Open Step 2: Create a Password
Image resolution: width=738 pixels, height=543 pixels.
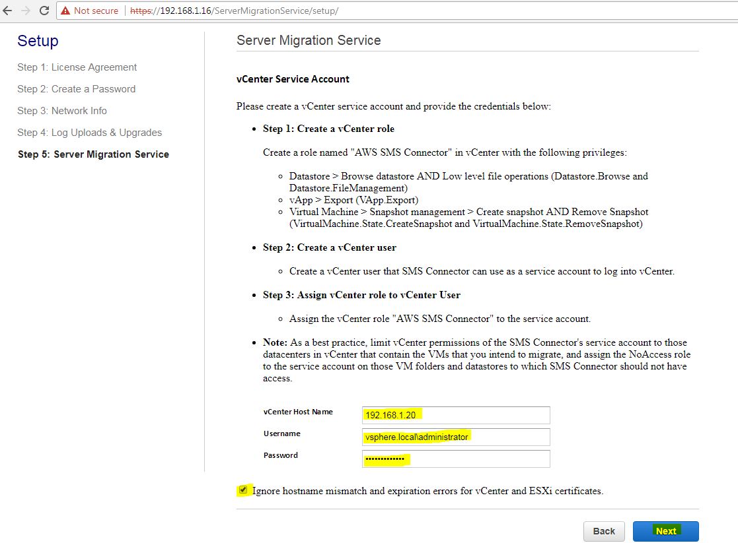(x=76, y=89)
